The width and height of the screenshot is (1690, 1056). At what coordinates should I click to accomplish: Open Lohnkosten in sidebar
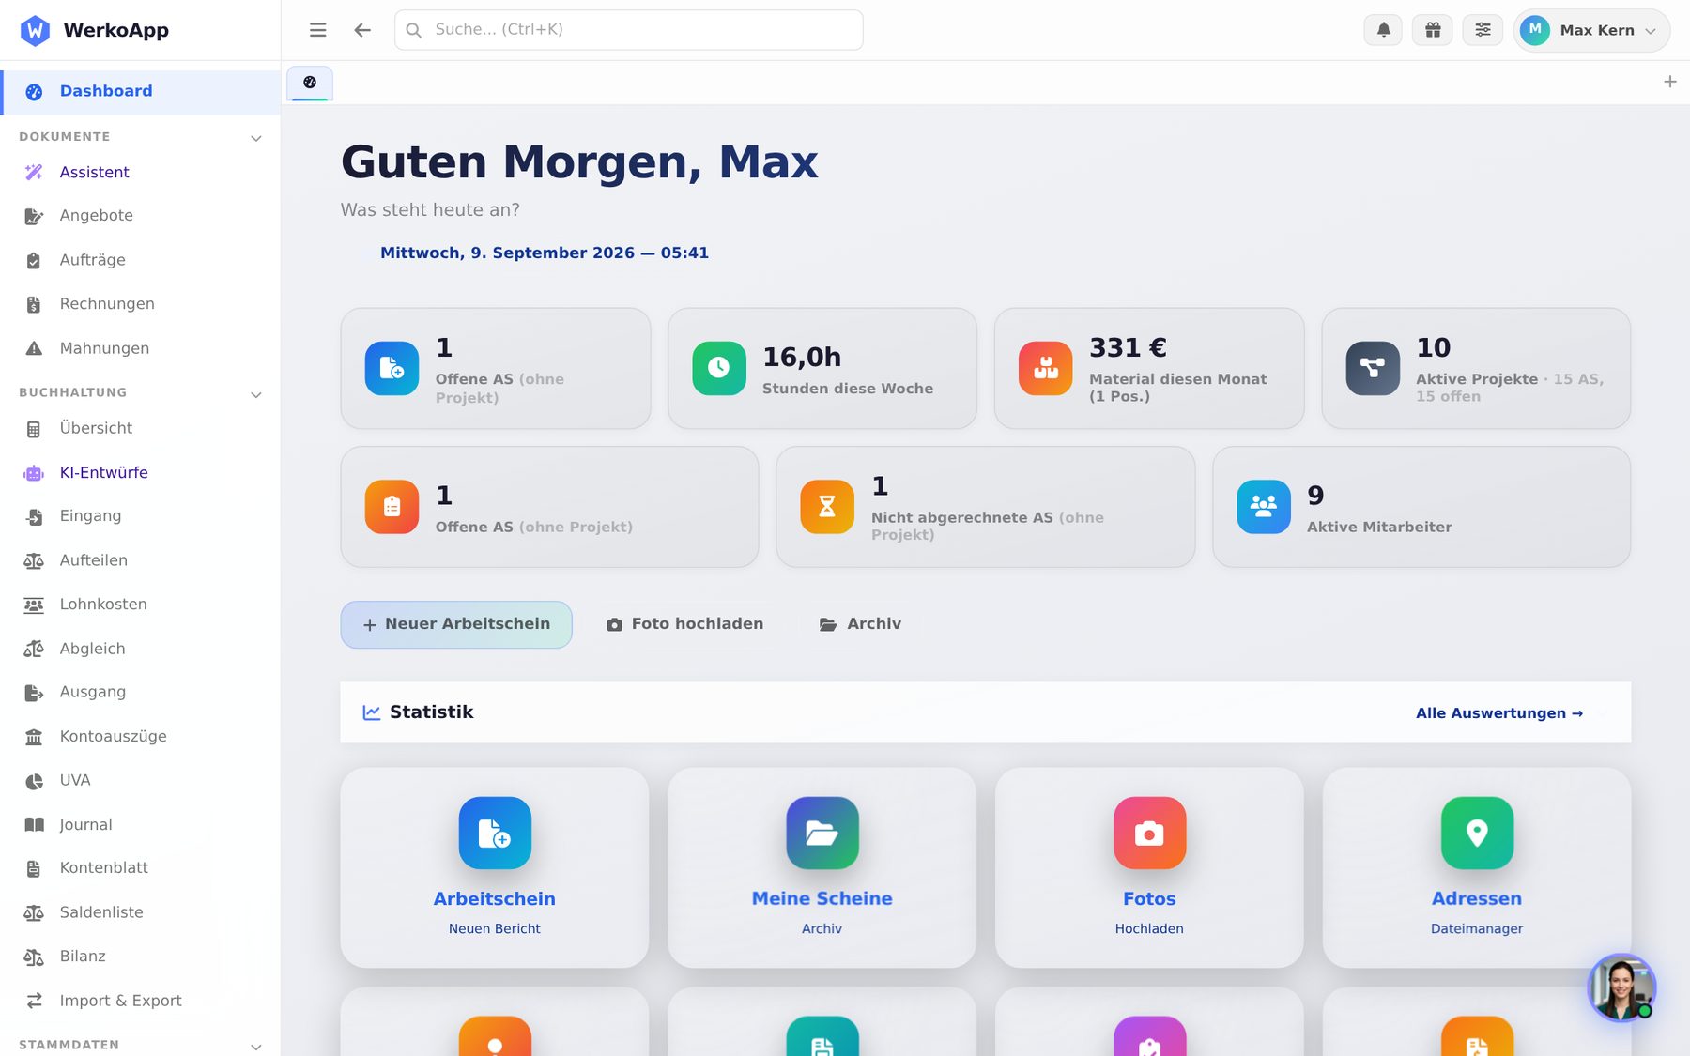coord(141,605)
